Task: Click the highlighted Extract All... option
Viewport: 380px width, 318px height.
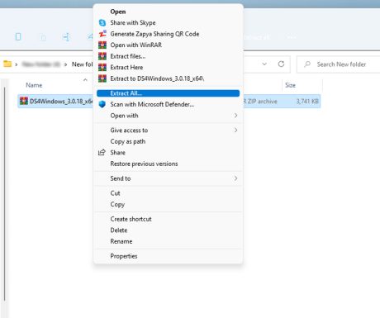Action: pyautogui.click(x=168, y=93)
